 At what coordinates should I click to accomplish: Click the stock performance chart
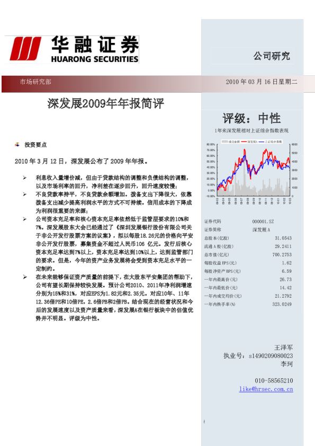click(251, 172)
